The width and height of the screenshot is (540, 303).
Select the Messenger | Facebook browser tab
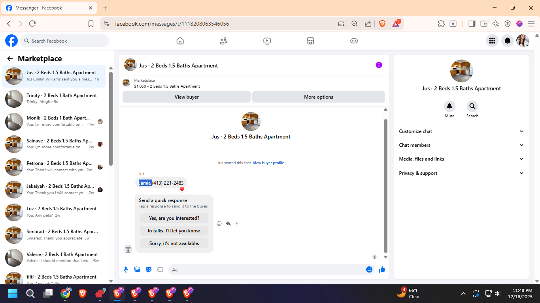(49, 8)
